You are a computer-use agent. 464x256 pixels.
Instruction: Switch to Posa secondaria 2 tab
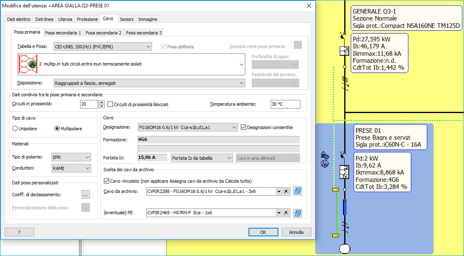(x=103, y=33)
